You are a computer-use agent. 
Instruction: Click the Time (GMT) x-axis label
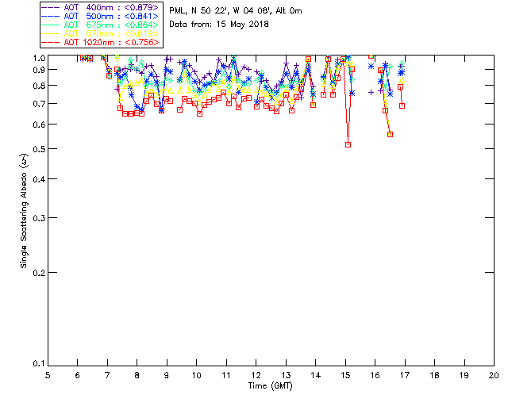coord(270,386)
